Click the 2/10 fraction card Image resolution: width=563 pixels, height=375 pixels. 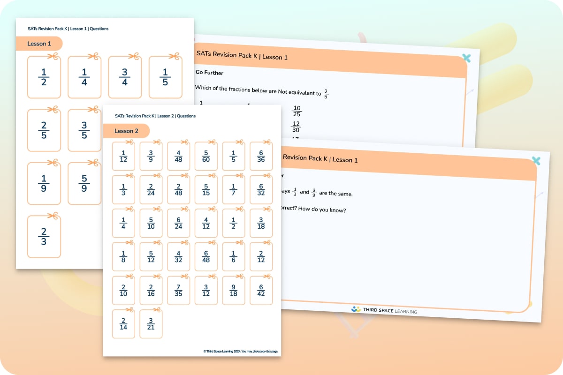123,291
